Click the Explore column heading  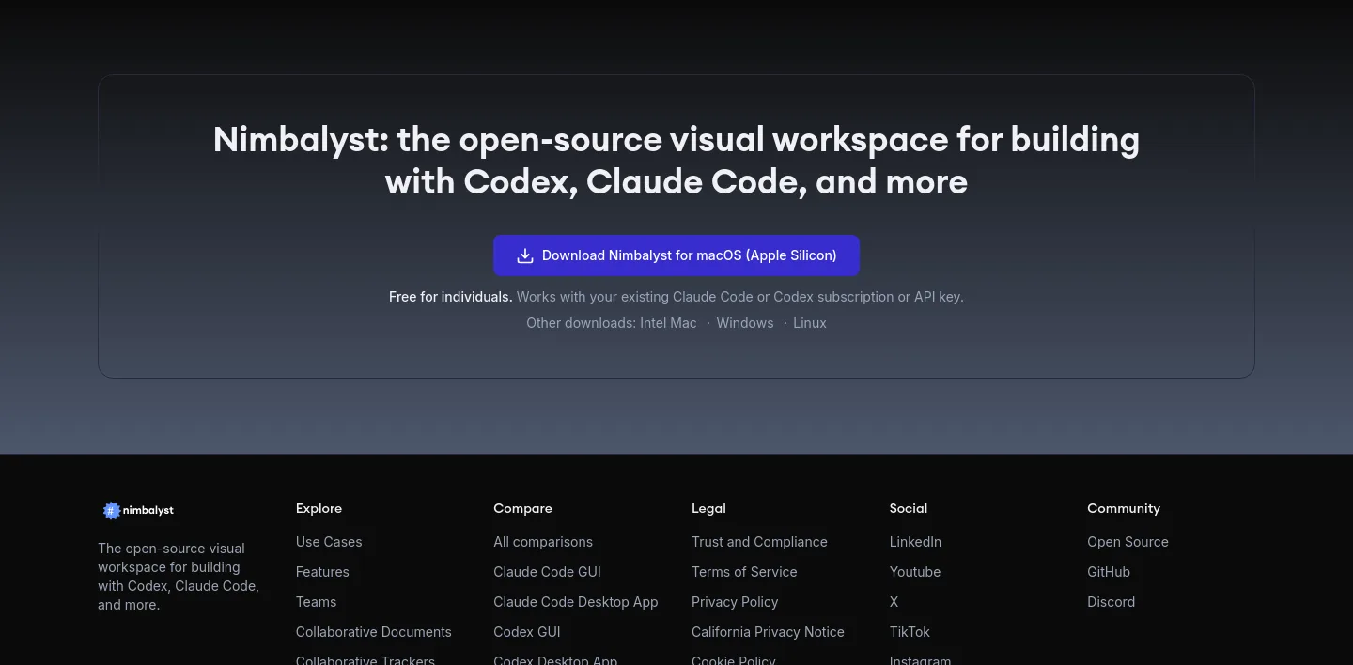point(319,508)
